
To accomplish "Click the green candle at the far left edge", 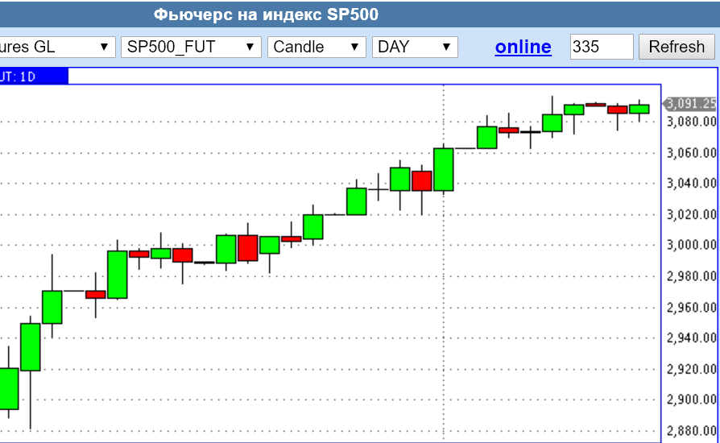I will (8, 388).
